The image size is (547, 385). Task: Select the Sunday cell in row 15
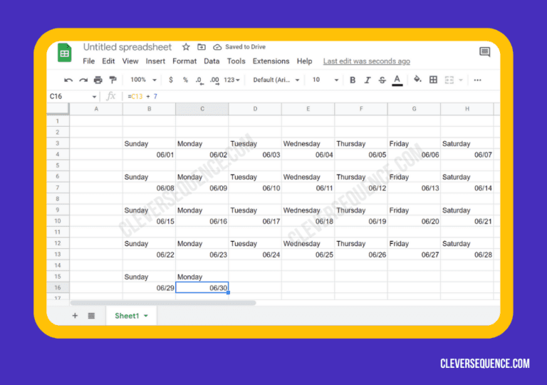tap(149, 277)
